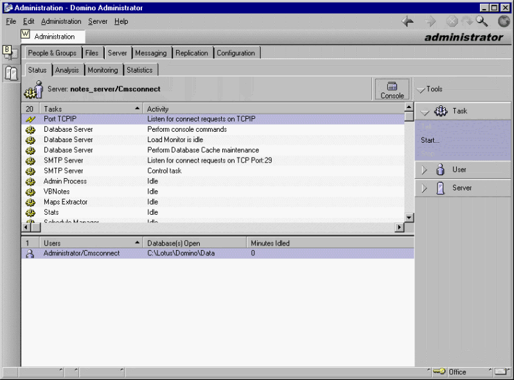Viewport: 514px width, 380px height.
Task: Switch to the Files tab
Action: point(92,53)
